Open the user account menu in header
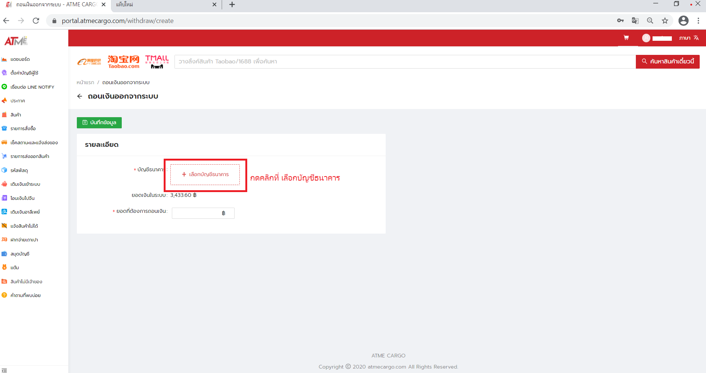706x373 pixels. [657, 38]
